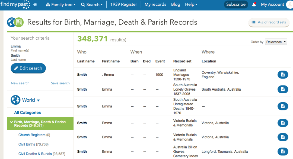The width and height of the screenshot is (293, 159).
Task: Click the World globe icon in sidebar
Action: pos(15,100)
